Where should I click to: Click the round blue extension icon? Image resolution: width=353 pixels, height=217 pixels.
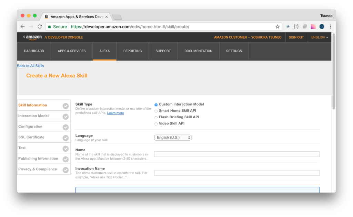[x=322, y=26]
